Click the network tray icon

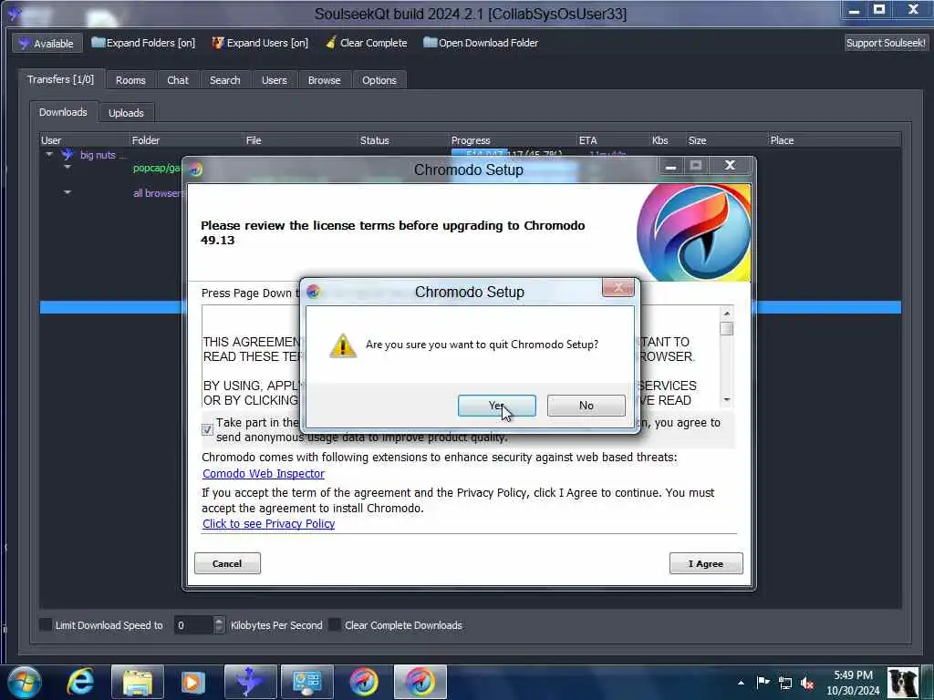coord(785,684)
